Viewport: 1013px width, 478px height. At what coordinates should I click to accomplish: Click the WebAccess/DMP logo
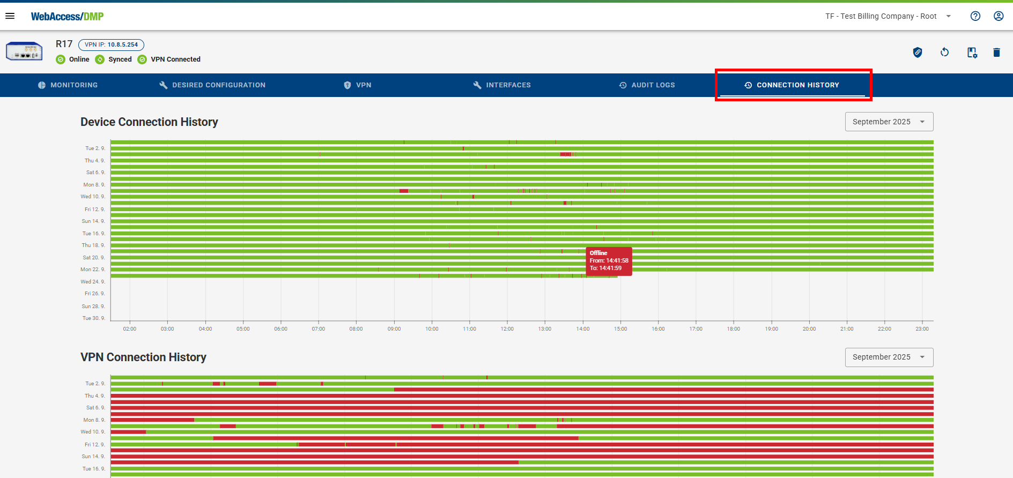click(x=67, y=17)
